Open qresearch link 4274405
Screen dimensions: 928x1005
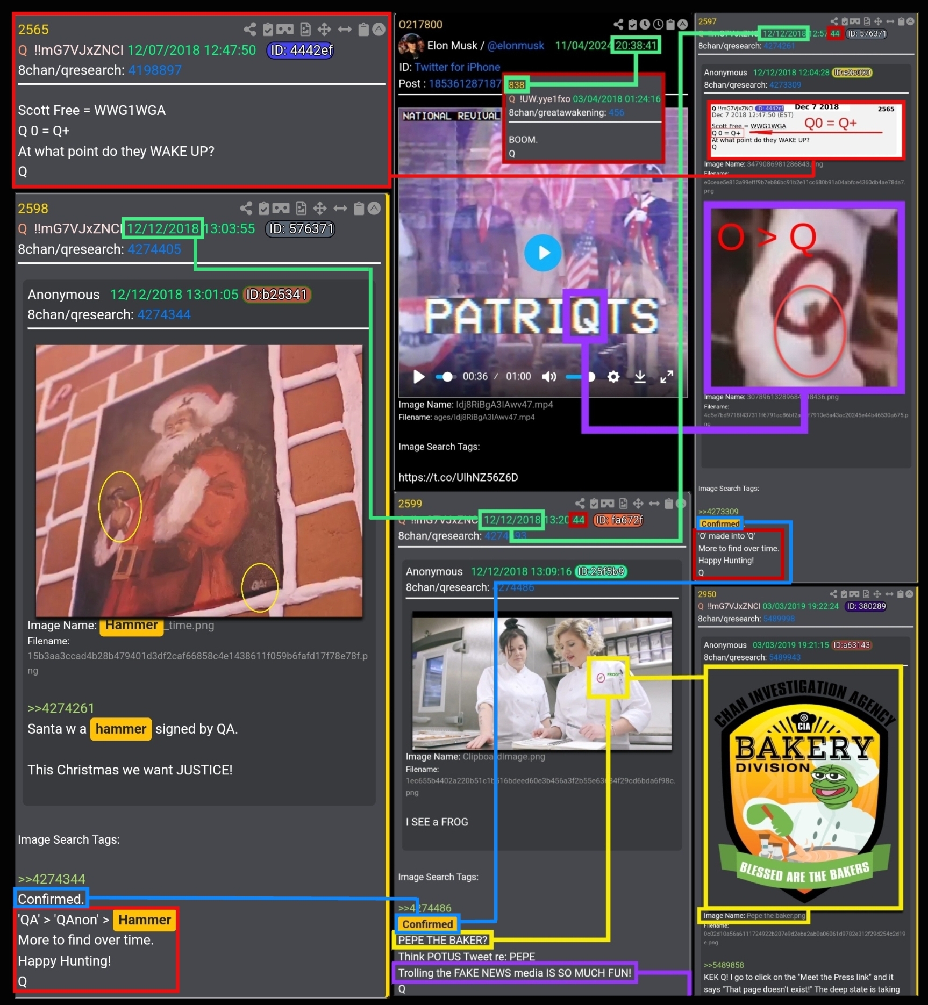tap(154, 249)
